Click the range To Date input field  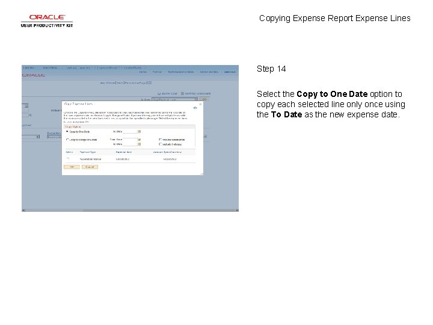130,144
